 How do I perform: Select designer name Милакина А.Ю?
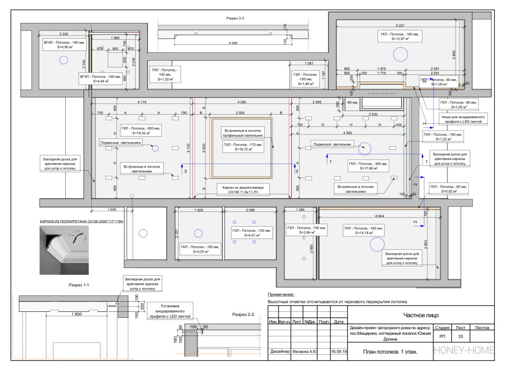point(304,351)
